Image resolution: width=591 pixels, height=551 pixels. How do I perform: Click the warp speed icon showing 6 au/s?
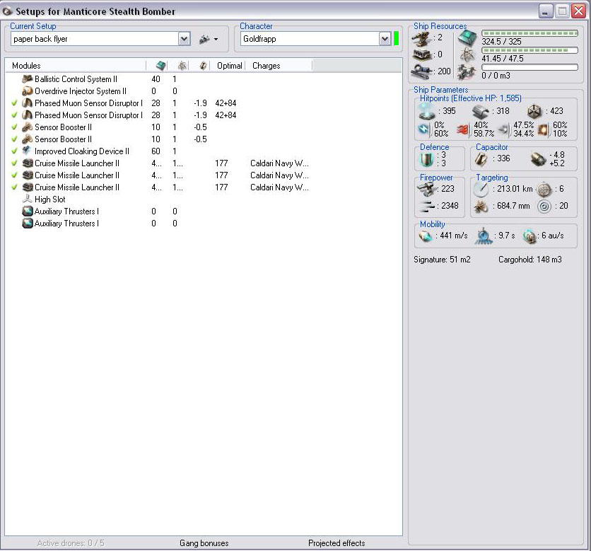[530, 236]
